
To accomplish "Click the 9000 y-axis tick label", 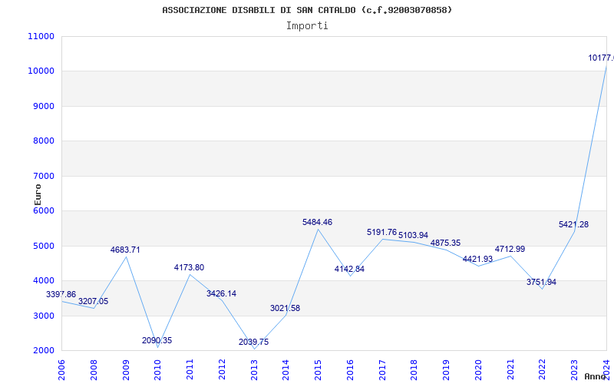I will pos(43,106).
